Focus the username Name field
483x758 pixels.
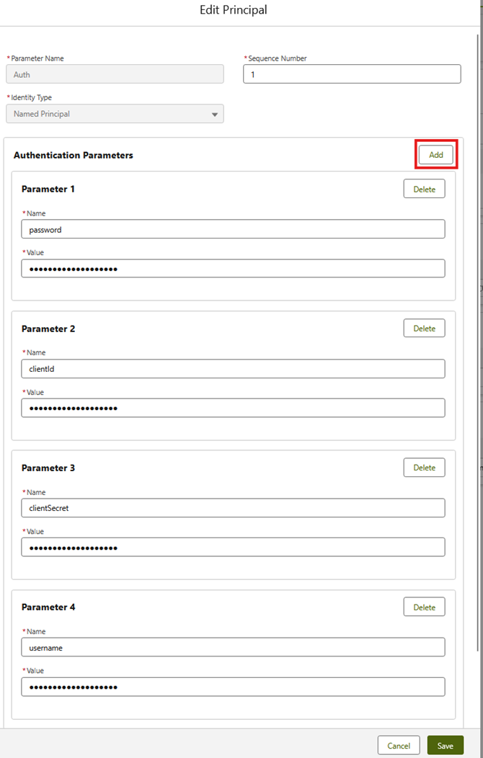pos(233,648)
